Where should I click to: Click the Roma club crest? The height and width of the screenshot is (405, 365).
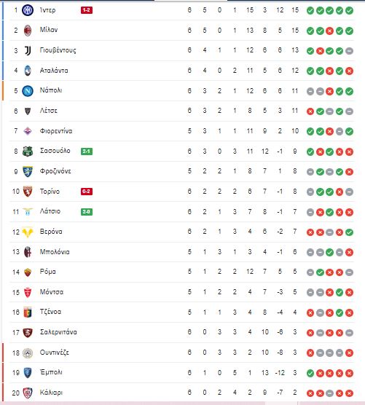(28, 272)
